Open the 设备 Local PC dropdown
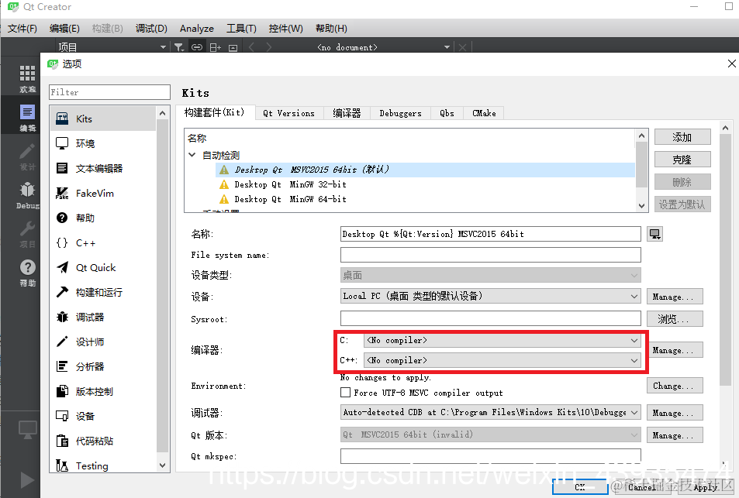The image size is (739, 498). click(x=490, y=296)
